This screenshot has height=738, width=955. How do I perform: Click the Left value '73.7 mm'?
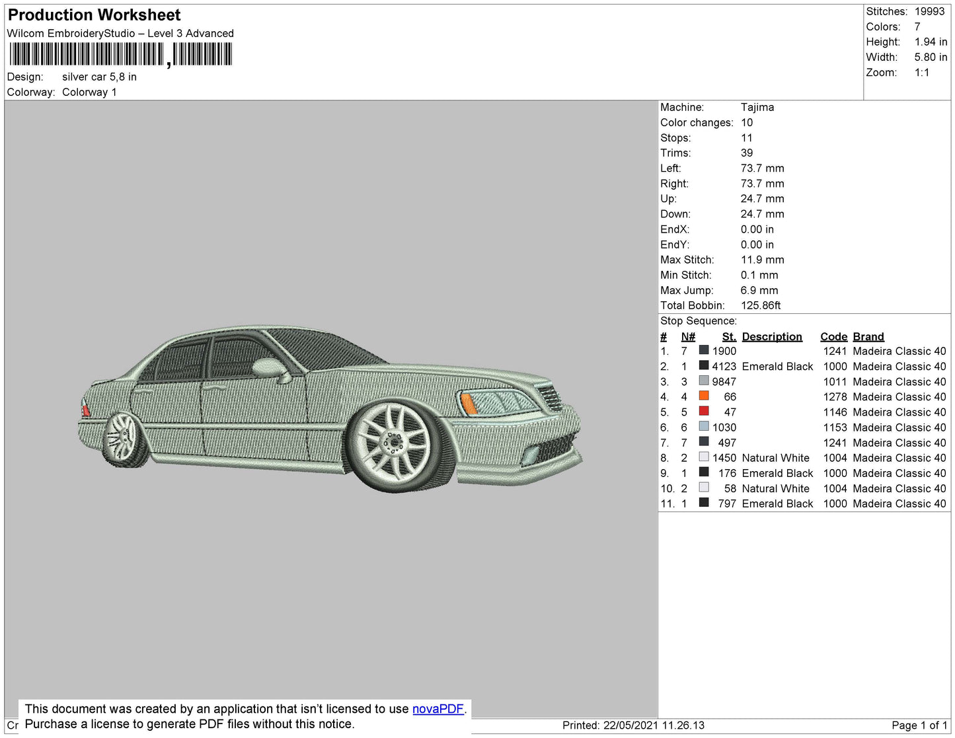[763, 168]
